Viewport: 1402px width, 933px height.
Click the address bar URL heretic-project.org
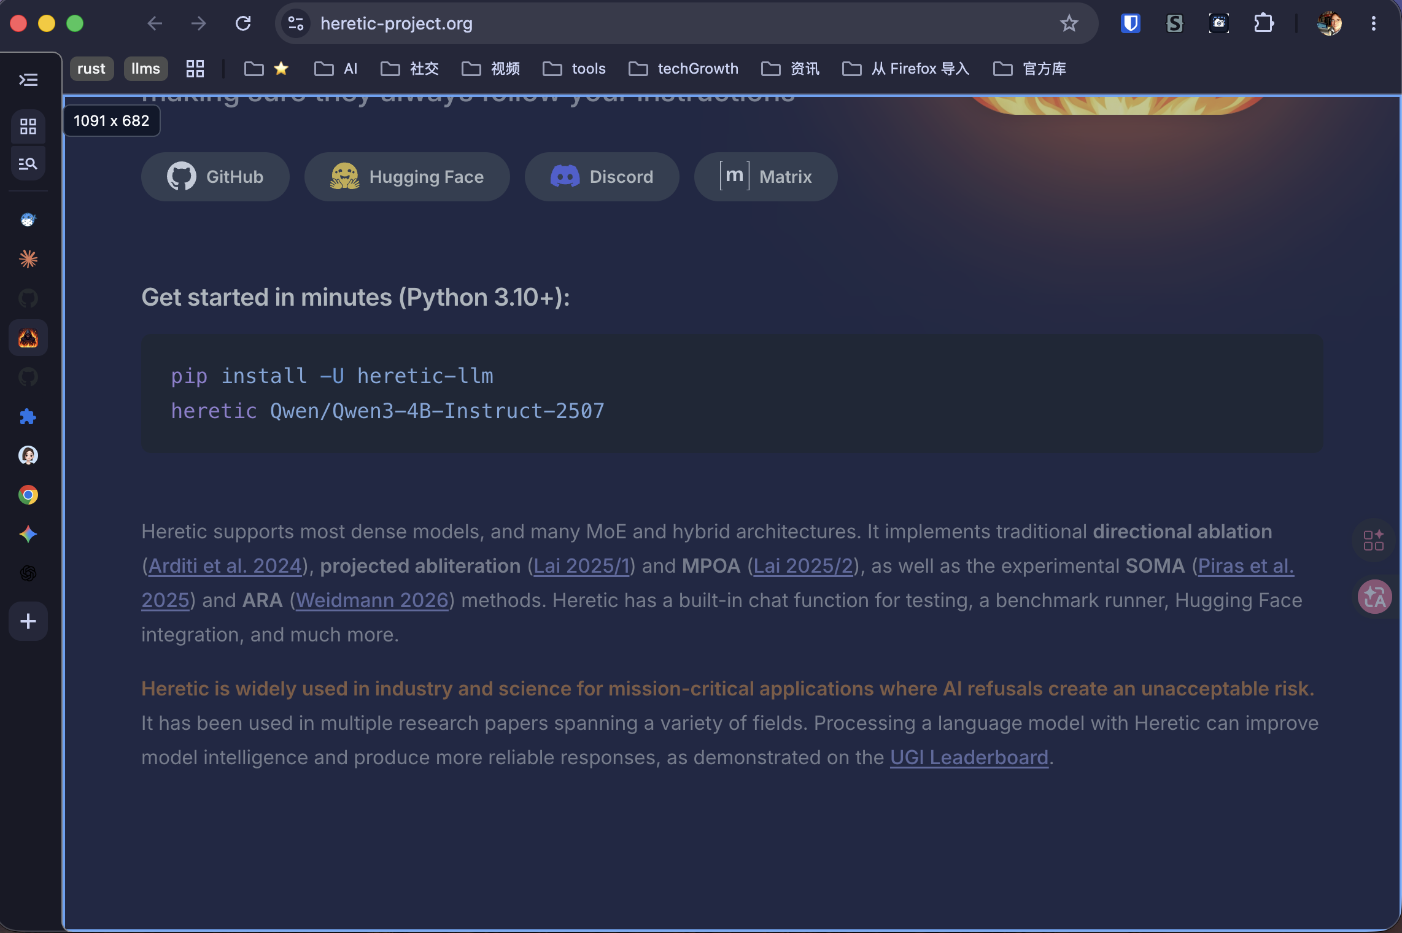(x=397, y=23)
